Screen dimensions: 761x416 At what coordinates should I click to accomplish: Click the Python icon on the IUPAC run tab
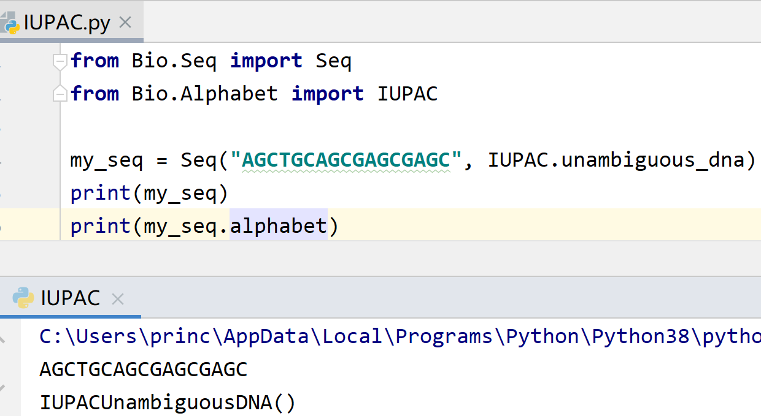(23, 298)
